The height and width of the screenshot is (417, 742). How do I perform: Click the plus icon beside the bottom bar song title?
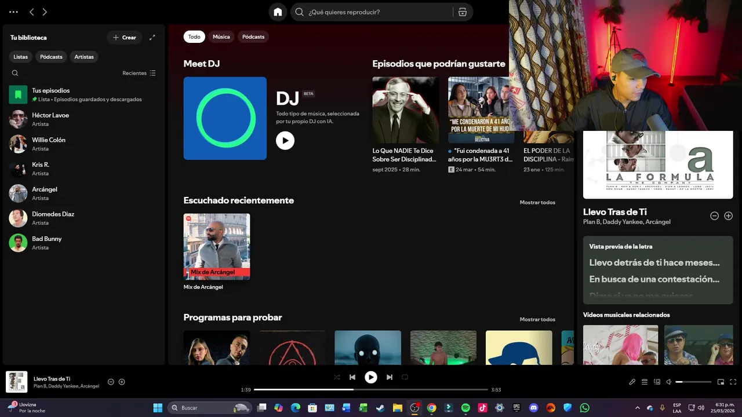coord(122,382)
